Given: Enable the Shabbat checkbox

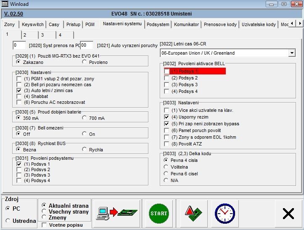Looking at the screenshot, I should [19, 96].
